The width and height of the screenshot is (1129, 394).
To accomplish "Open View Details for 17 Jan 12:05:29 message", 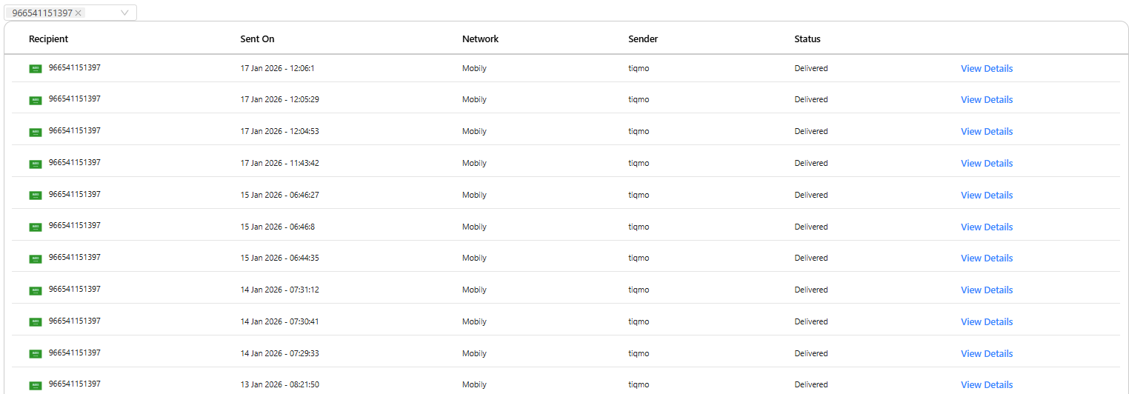I will pos(986,100).
